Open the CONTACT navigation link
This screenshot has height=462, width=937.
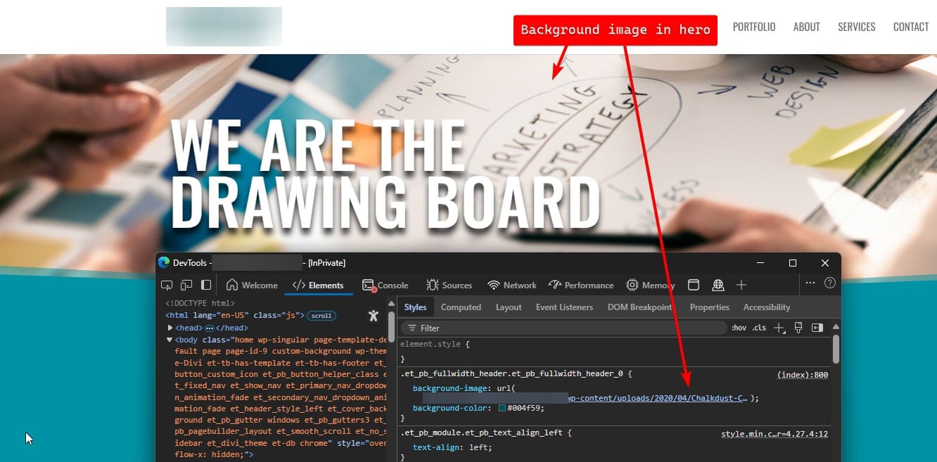click(911, 27)
